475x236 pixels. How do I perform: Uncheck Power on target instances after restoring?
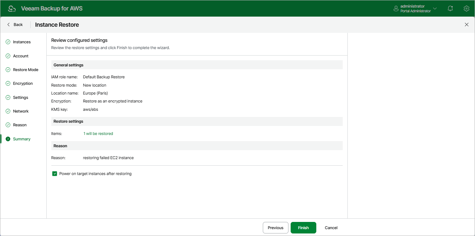(55, 174)
